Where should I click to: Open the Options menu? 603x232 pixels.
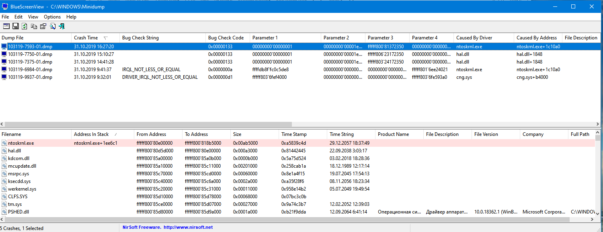click(x=52, y=17)
